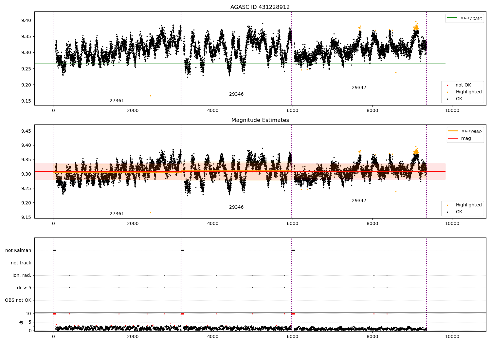
Task: Click the 2000 x-axis tick under bottom plot
Action: pyautogui.click(x=133, y=336)
